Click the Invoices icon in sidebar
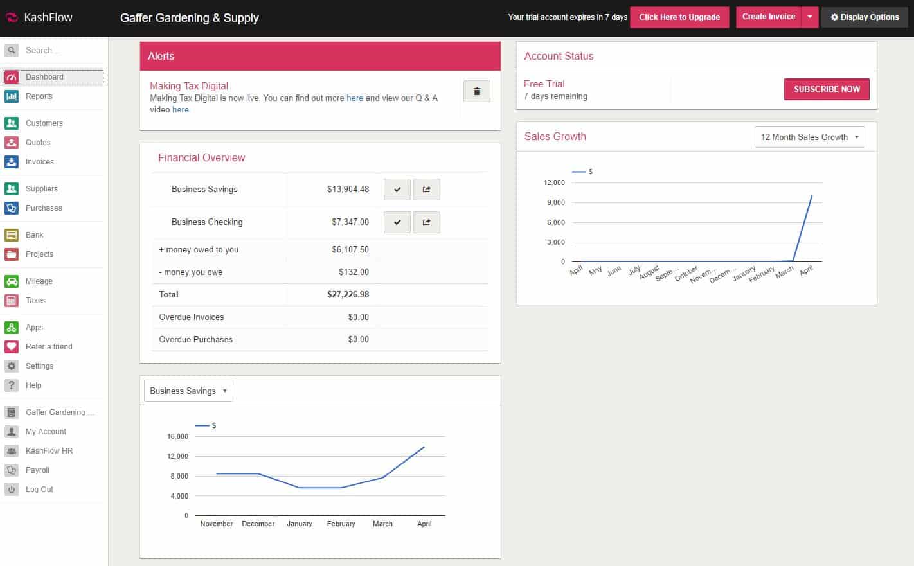This screenshot has width=914, height=566. tap(12, 162)
